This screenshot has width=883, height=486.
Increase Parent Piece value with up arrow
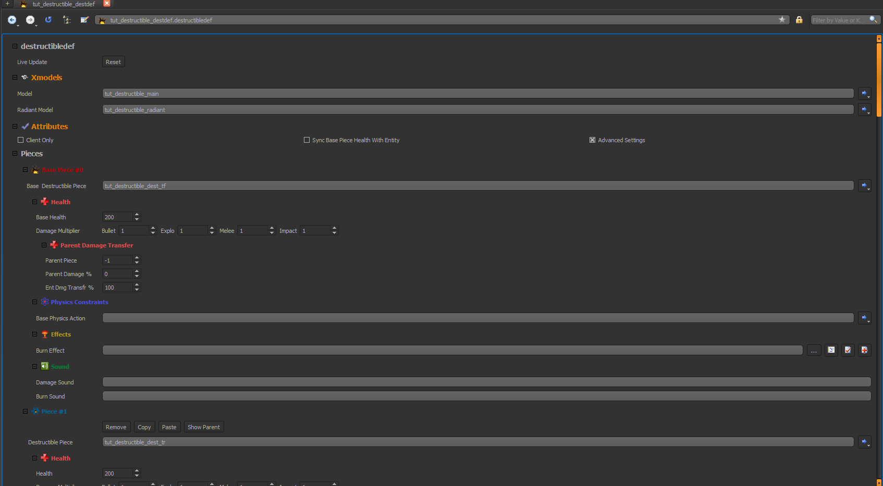[x=137, y=258]
